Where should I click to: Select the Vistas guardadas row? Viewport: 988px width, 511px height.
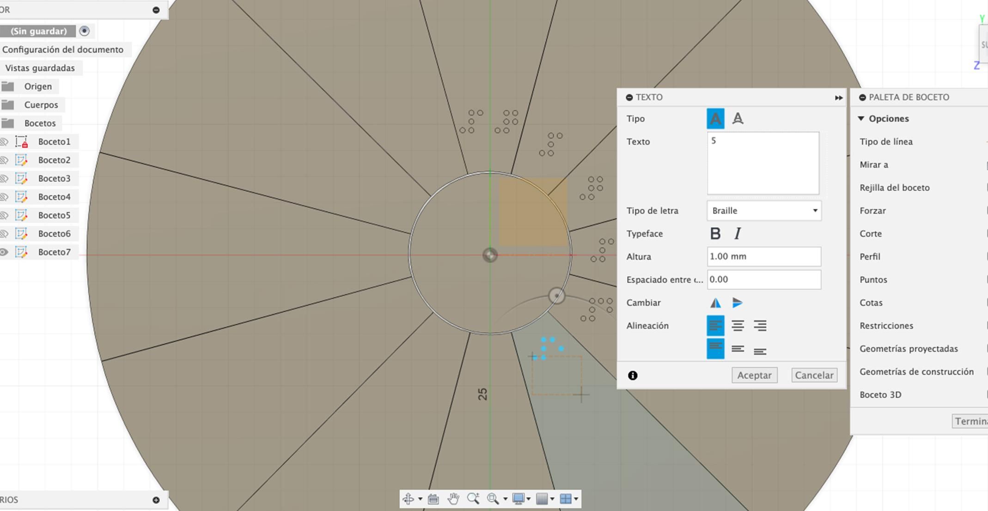click(40, 68)
